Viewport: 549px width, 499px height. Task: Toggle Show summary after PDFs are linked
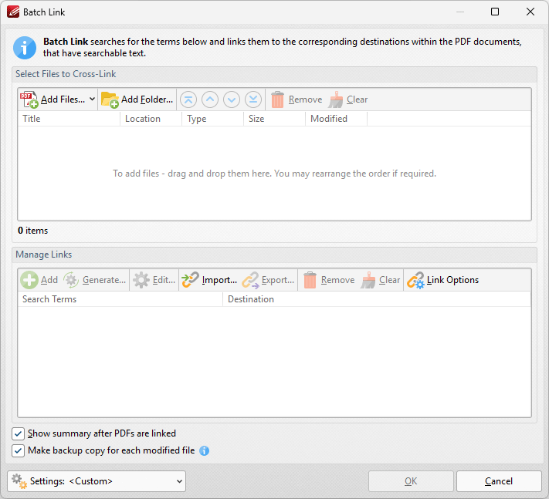pos(18,433)
